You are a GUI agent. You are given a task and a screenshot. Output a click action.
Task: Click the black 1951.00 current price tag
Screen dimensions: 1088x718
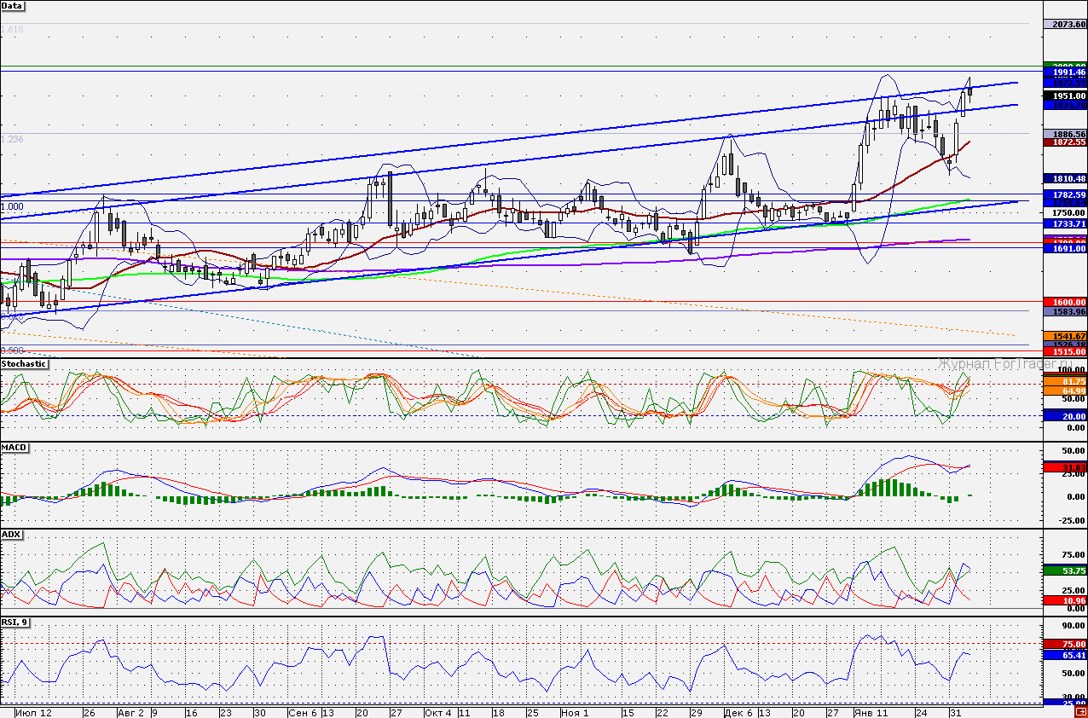coord(1065,96)
